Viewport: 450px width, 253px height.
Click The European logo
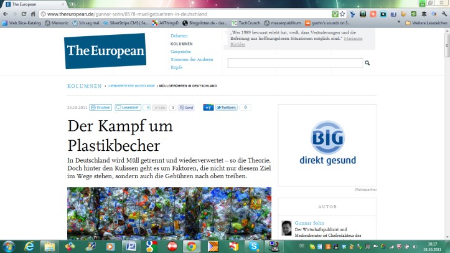tap(105, 51)
